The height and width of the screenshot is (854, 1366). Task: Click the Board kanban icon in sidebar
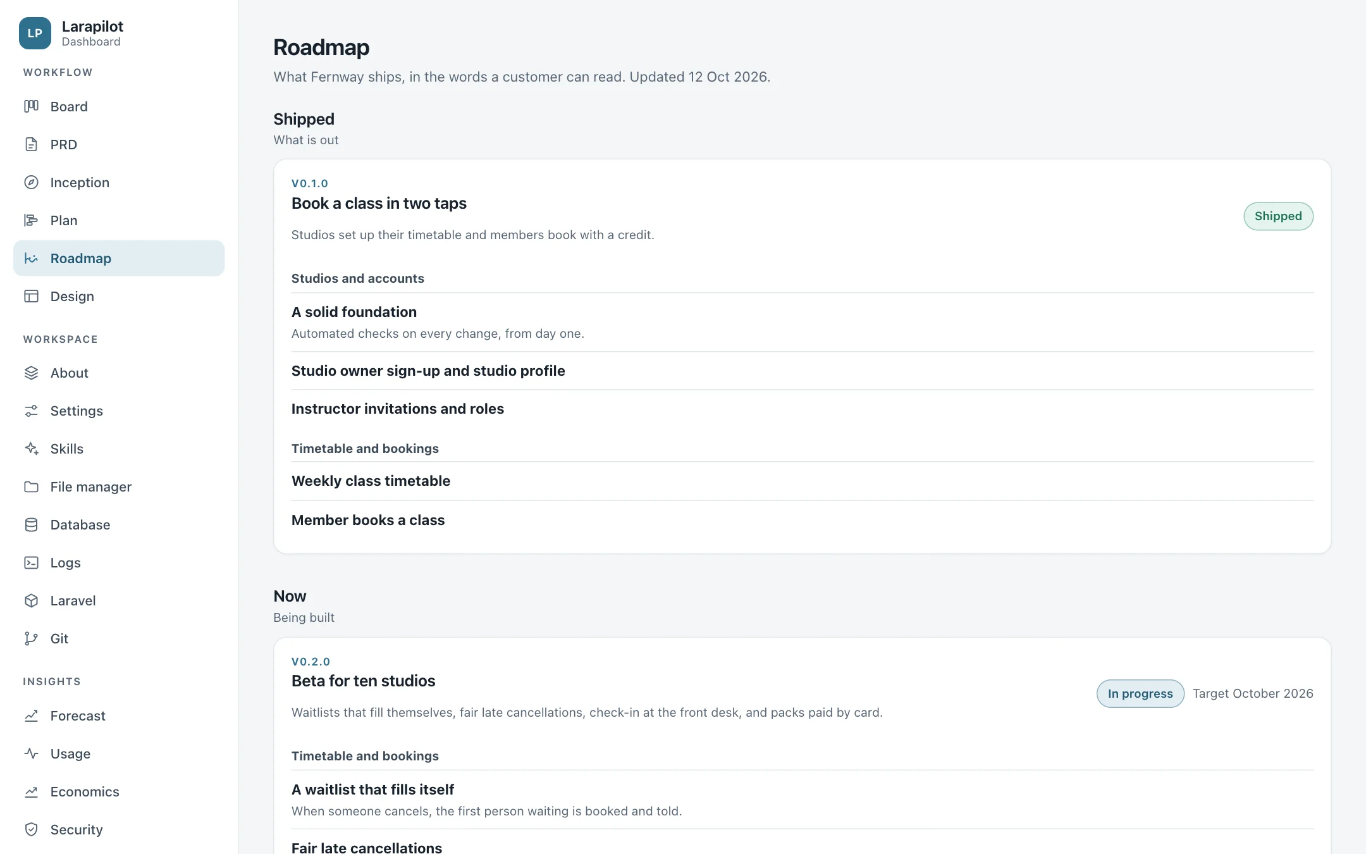31,106
